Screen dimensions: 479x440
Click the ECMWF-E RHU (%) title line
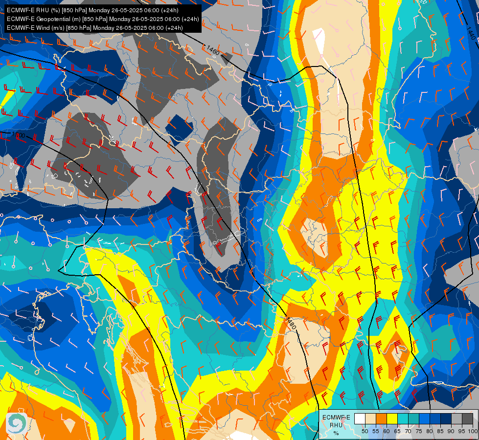click(92, 10)
